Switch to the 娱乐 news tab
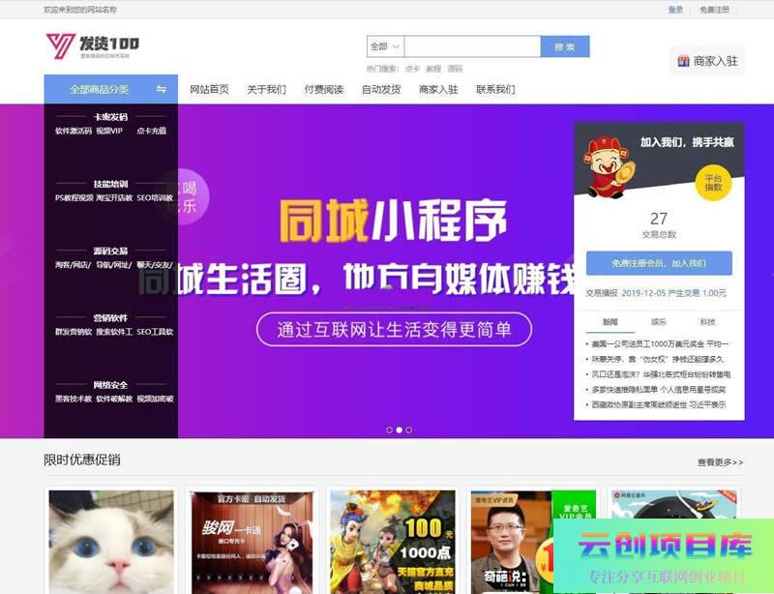 click(659, 322)
